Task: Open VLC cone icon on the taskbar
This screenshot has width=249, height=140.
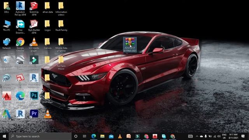Action: (x=120, y=136)
